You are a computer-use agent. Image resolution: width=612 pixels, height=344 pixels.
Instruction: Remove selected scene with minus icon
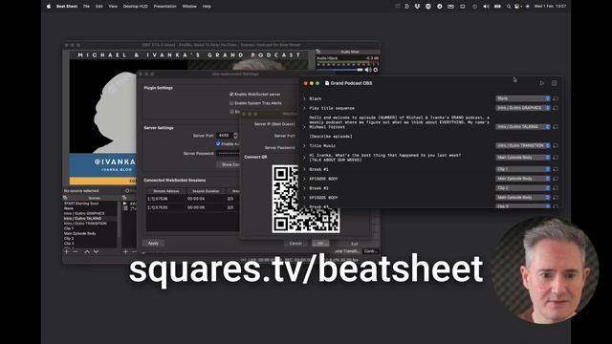point(76,252)
